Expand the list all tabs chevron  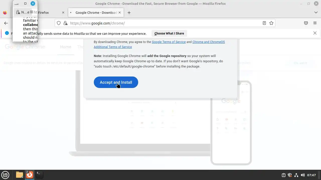point(316,12)
